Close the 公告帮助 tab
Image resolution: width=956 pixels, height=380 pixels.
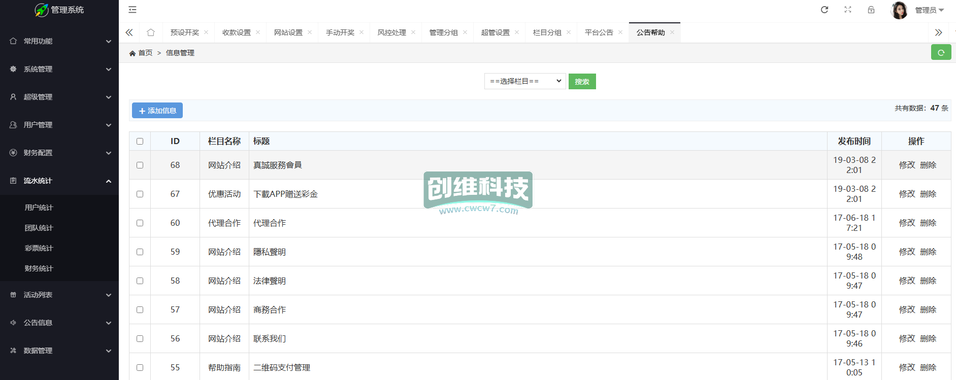672,32
